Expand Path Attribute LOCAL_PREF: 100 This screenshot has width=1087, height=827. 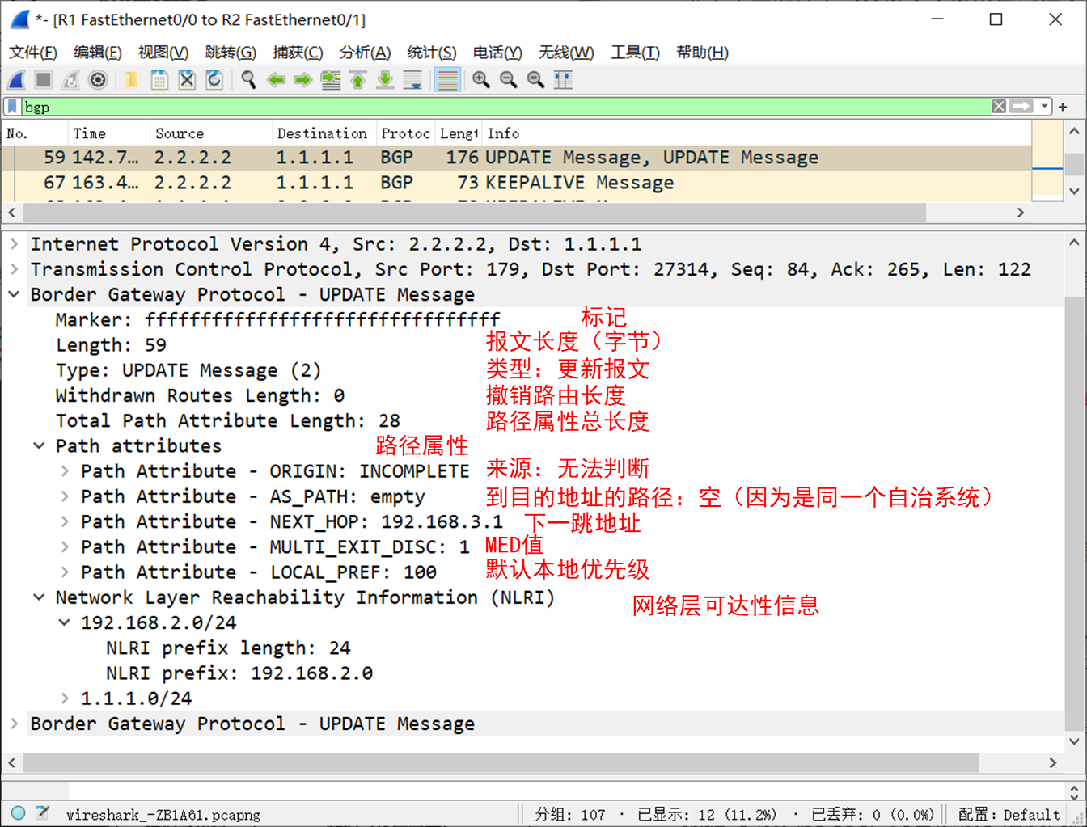coord(64,572)
